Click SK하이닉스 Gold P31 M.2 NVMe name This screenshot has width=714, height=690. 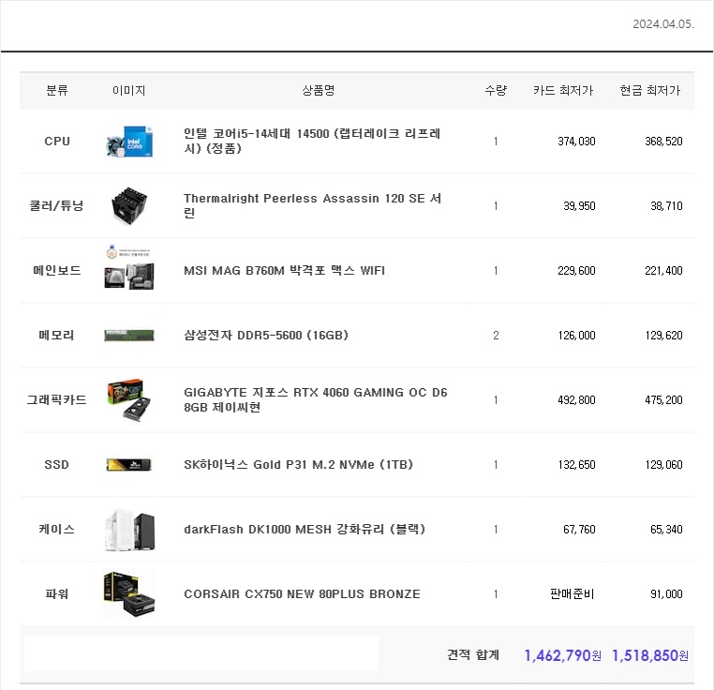(298, 465)
